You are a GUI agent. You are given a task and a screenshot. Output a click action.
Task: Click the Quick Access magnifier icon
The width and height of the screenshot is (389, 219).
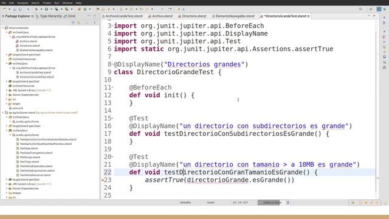[x=360, y=9]
